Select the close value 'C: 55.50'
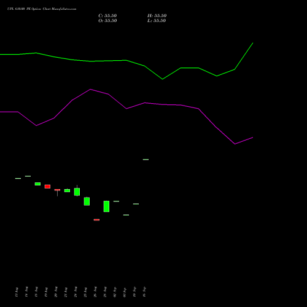 [x=107, y=16]
